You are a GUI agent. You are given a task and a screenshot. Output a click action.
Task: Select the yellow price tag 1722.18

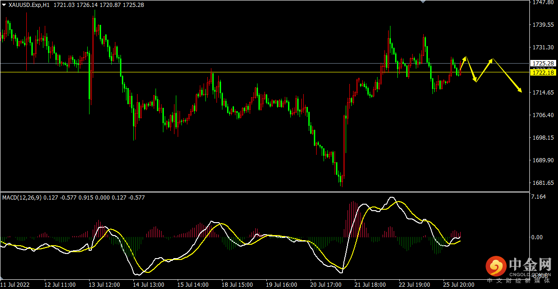click(543, 72)
